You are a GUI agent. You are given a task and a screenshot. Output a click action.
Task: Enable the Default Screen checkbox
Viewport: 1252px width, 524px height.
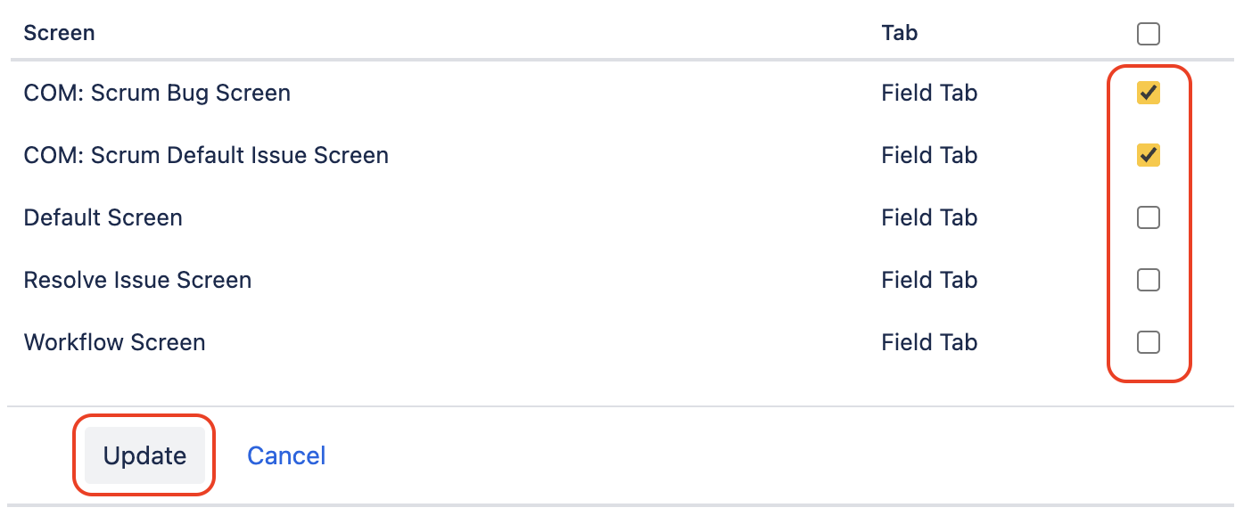[x=1149, y=217]
